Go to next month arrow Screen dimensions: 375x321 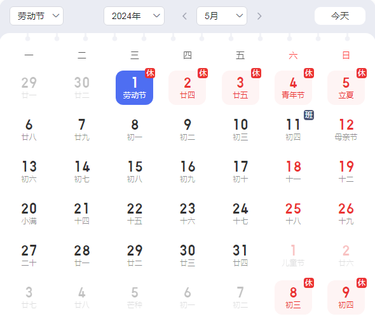pos(259,16)
